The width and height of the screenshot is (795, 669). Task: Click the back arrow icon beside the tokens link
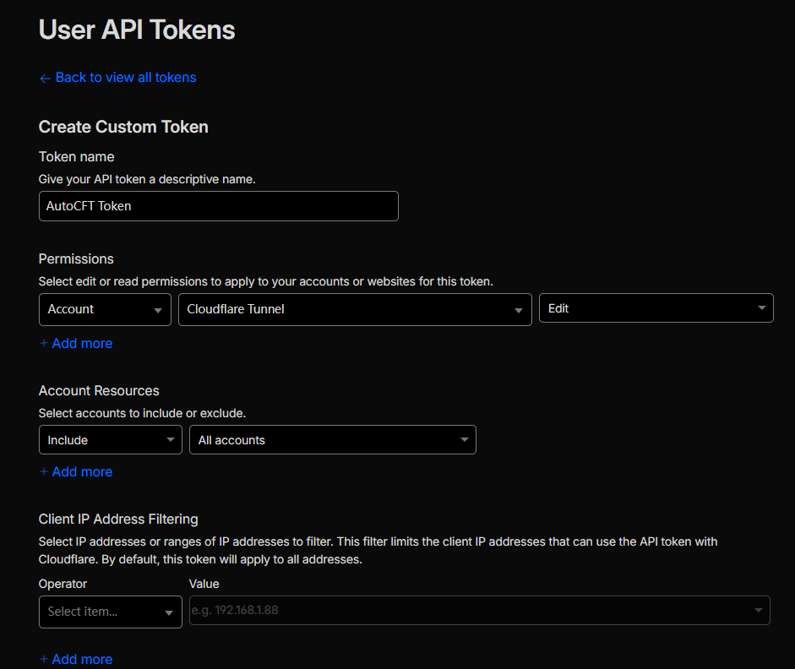click(x=45, y=78)
